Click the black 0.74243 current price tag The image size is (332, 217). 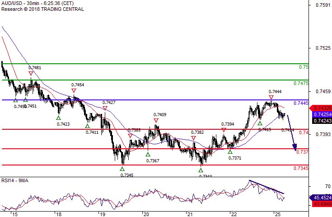pyautogui.click(x=322, y=121)
